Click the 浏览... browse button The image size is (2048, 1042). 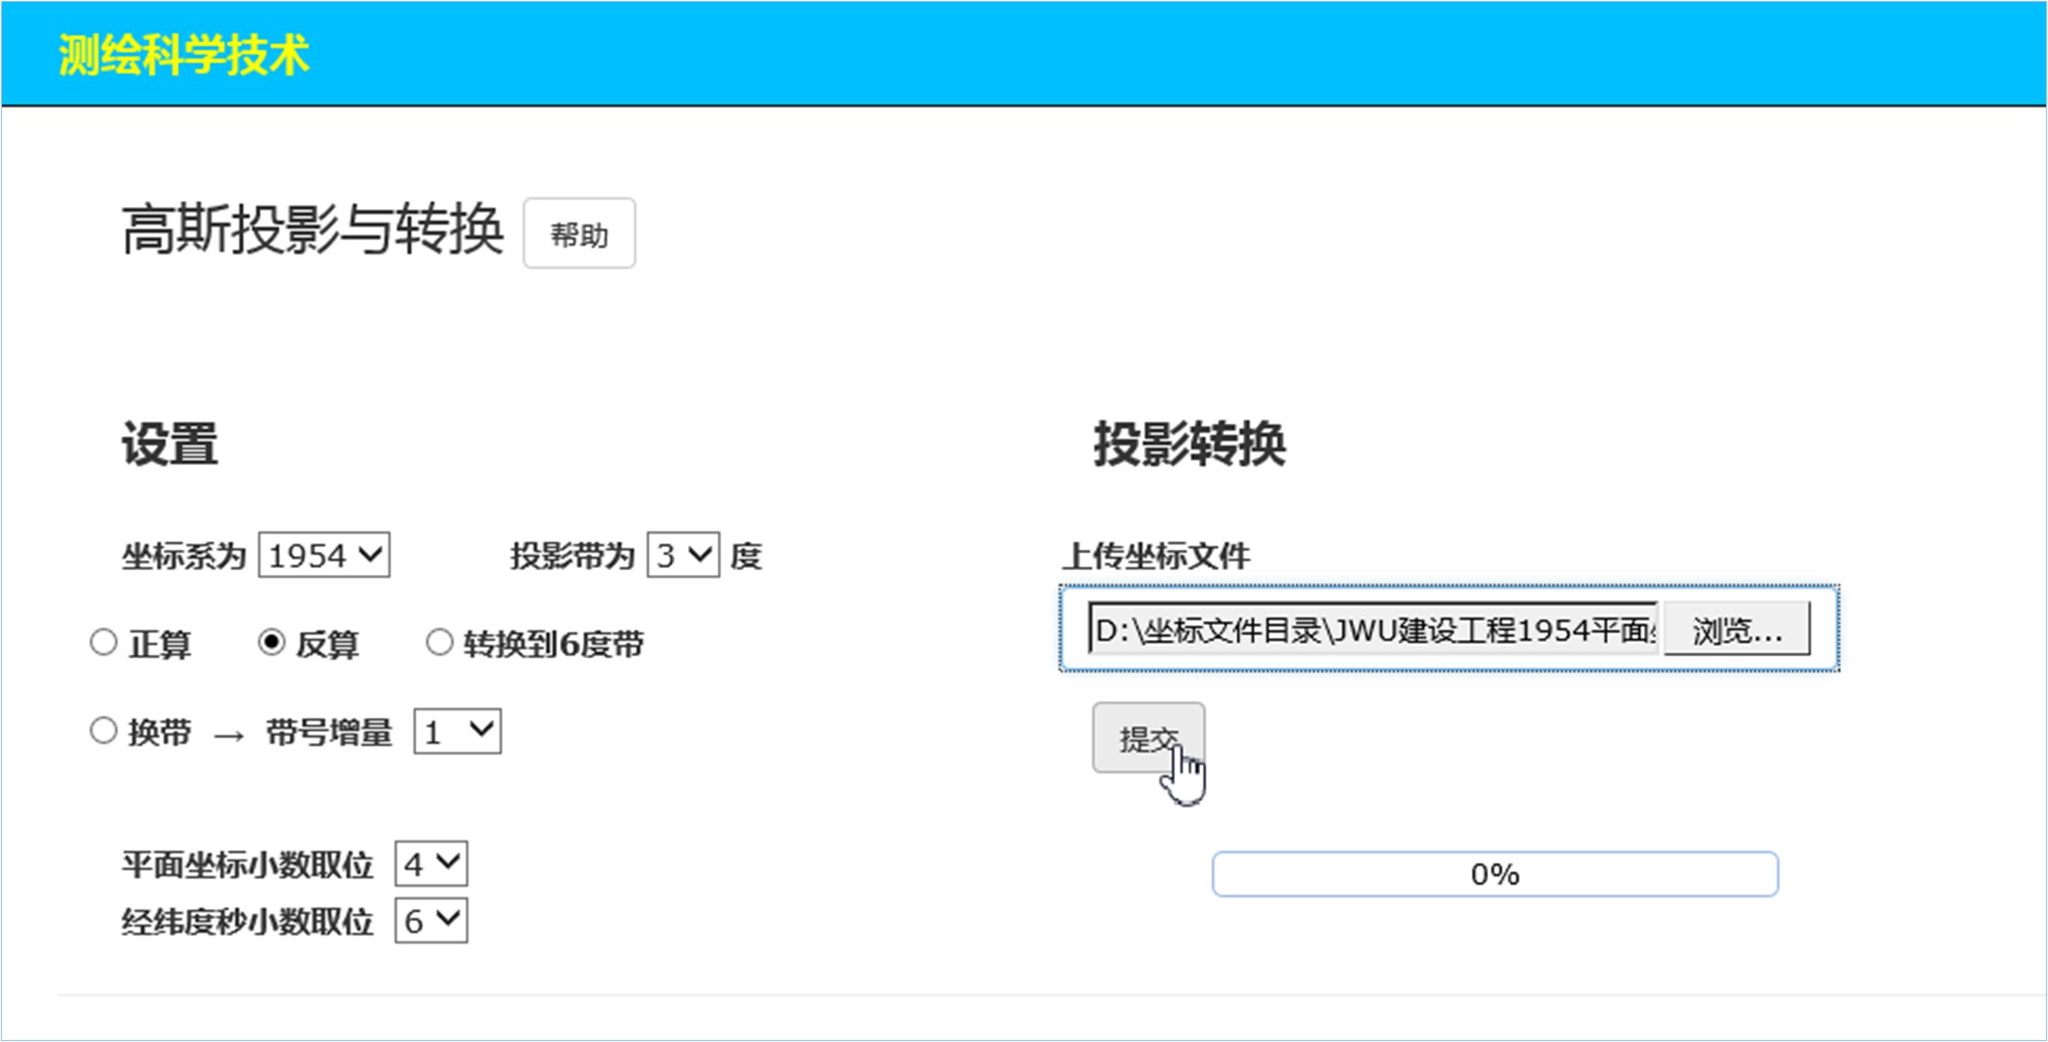click(x=1736, y=629)
